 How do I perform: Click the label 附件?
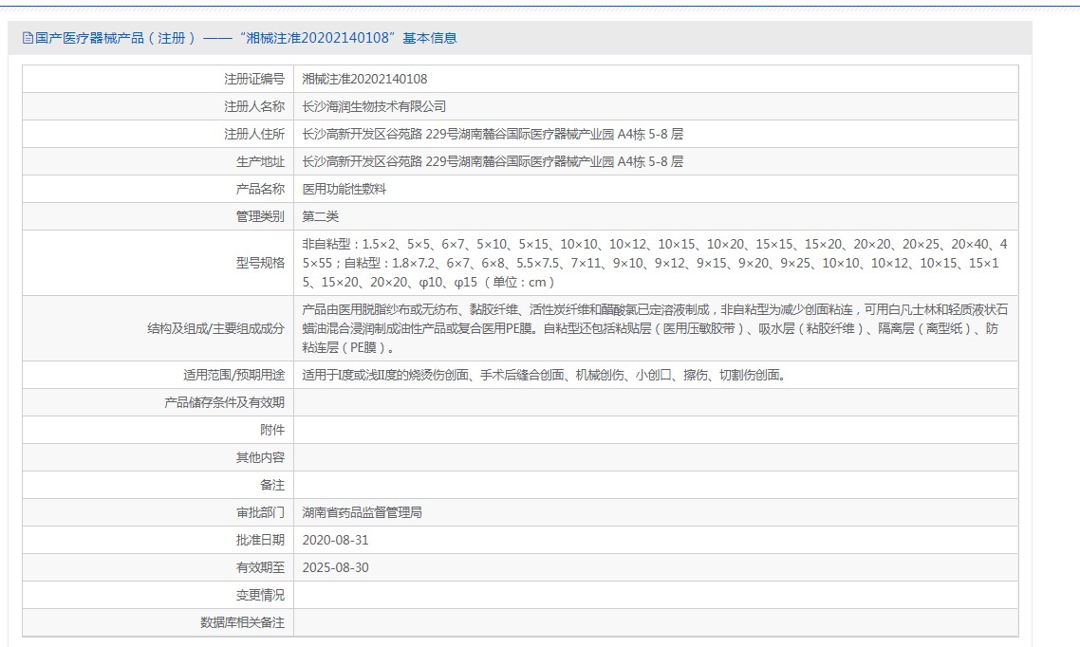(272, 430)
